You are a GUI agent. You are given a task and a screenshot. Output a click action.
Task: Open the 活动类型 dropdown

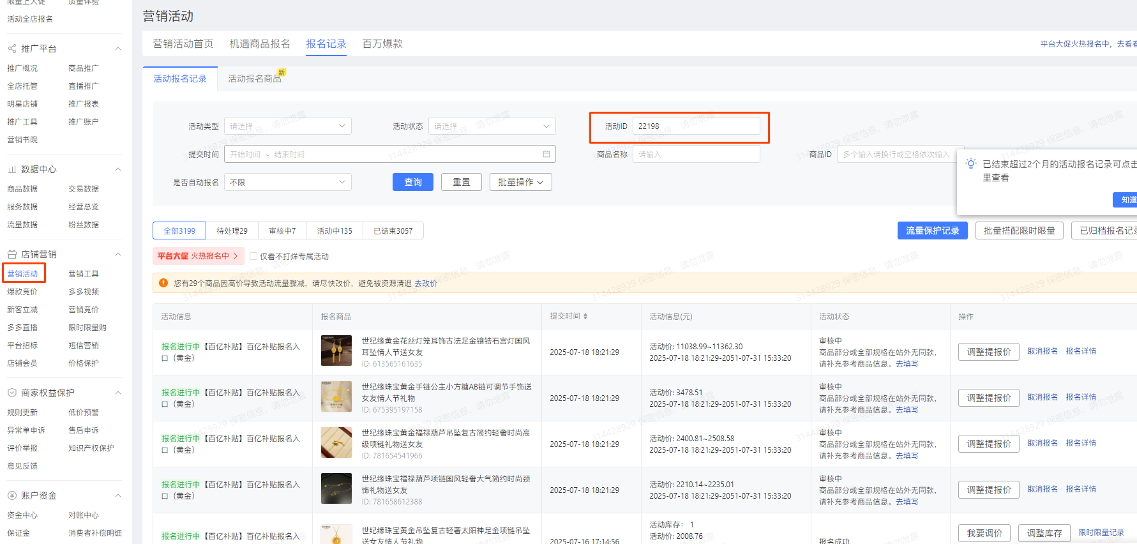coord(287,126)
